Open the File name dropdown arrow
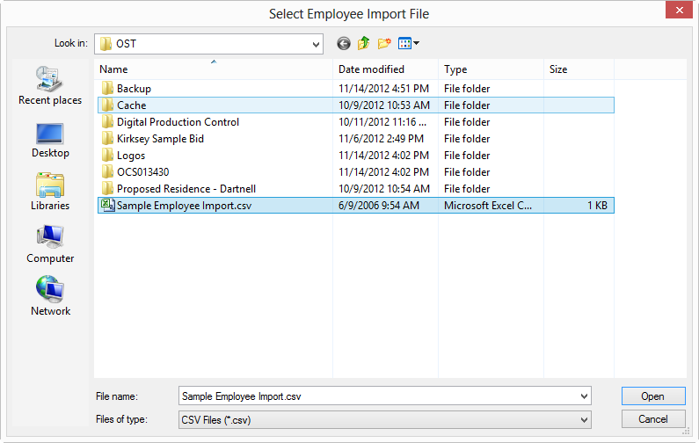Viewport: 699px width, 443px height. [584, 396]
